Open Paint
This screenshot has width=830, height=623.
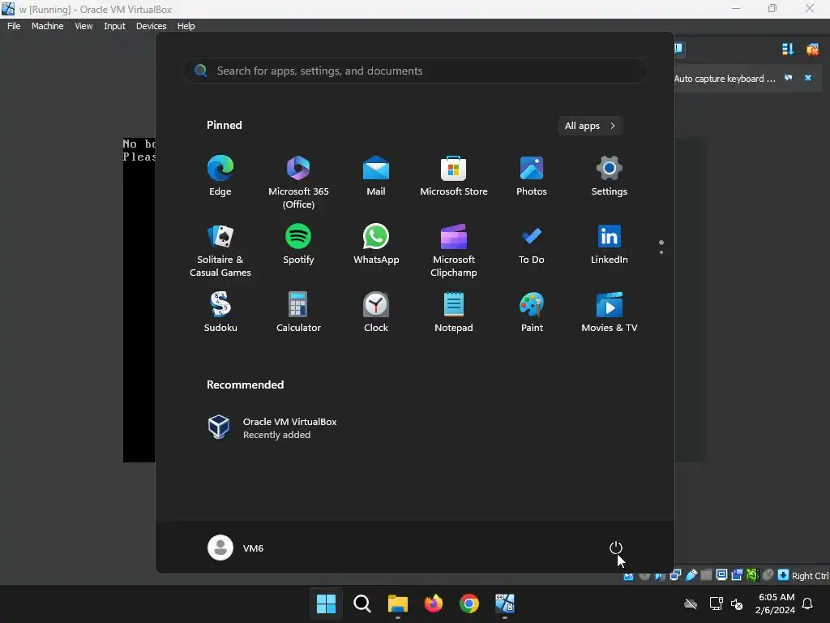click(532, 312)
